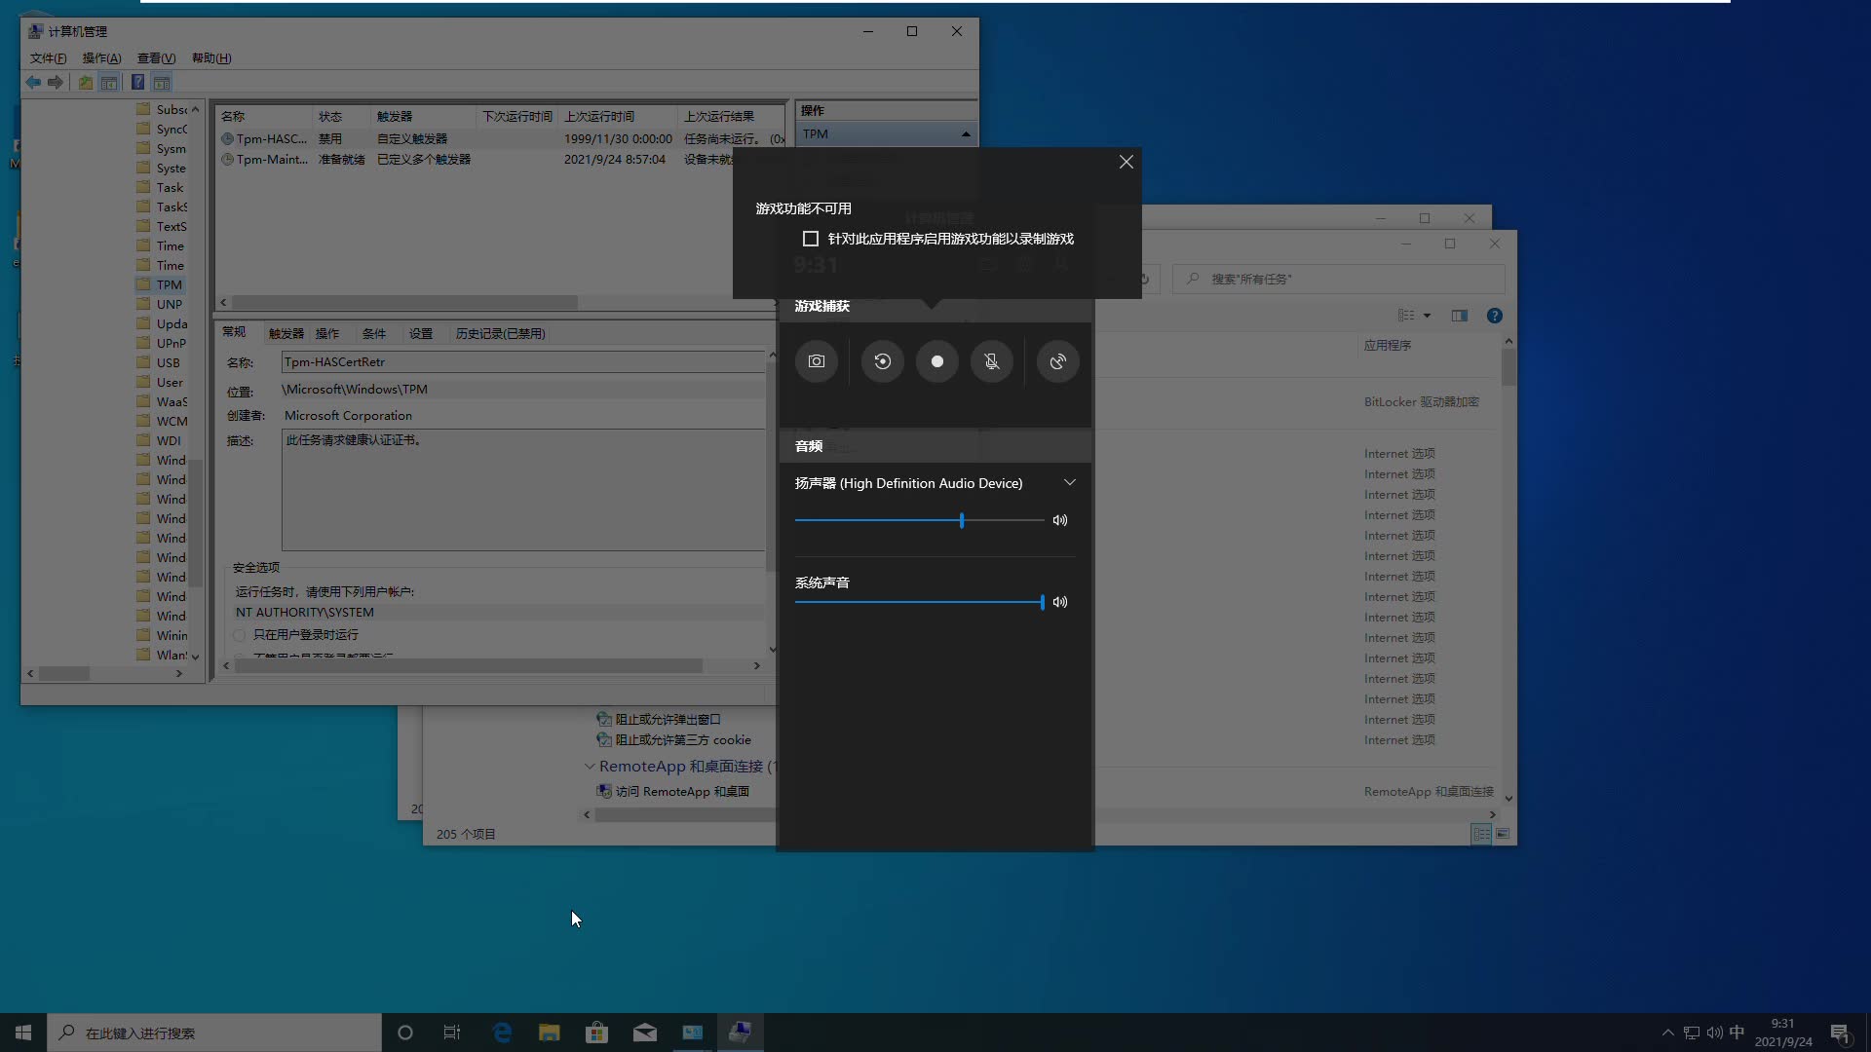Select the Tpm-HASC task row
This screenshot has height=1052, width=1871.
tap(502, 139)
